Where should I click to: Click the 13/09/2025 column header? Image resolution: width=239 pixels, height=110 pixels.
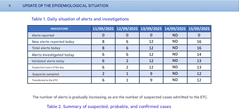[151, 29]
